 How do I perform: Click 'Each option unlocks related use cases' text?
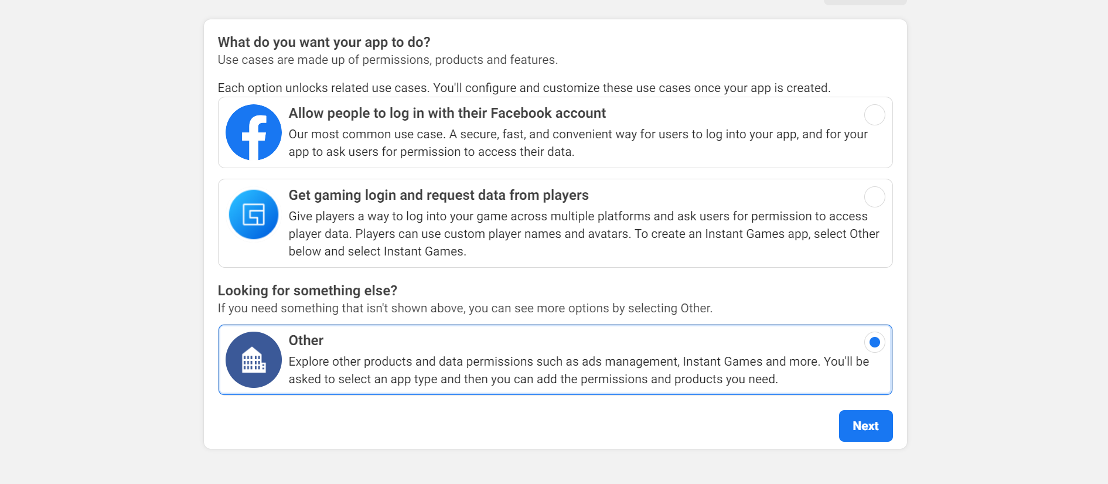[524, 88]
